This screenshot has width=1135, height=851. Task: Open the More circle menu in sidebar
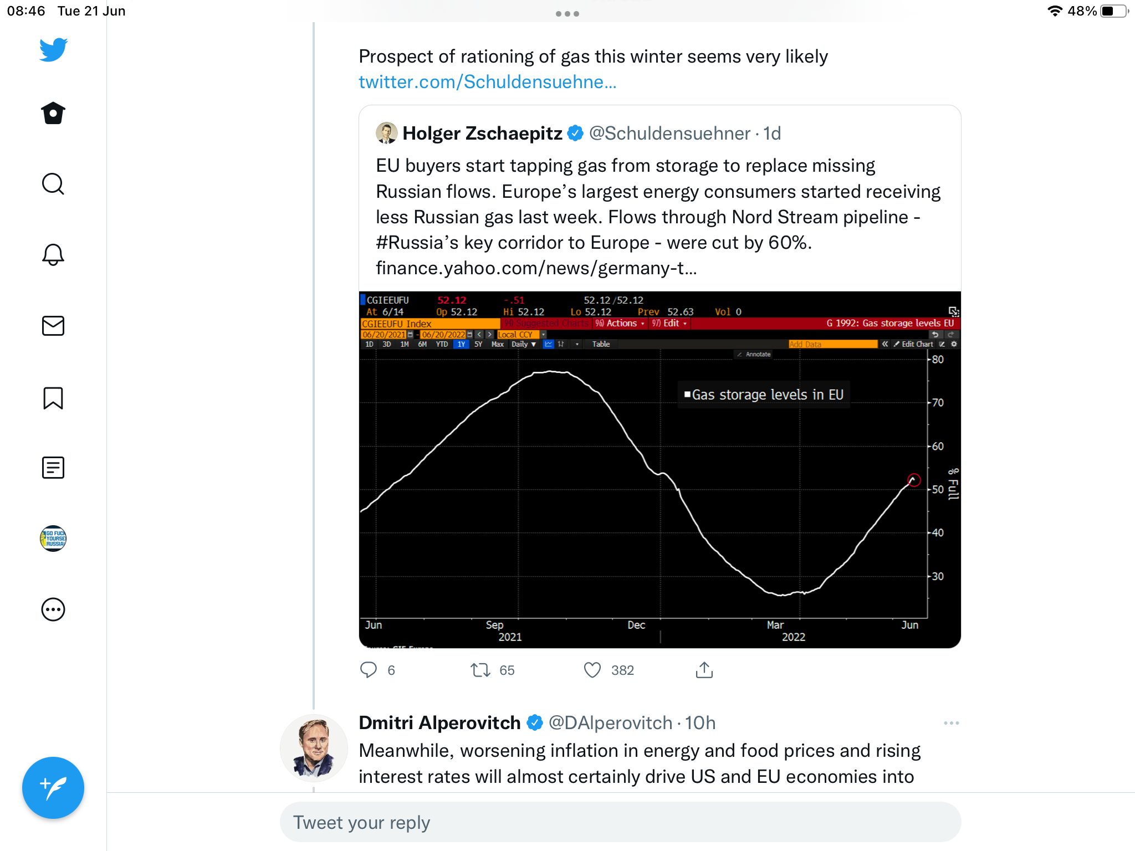coord(53,609)
